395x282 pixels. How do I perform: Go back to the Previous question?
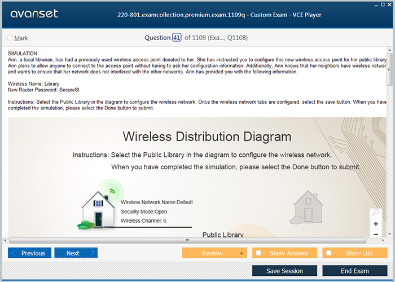(30, 253)
